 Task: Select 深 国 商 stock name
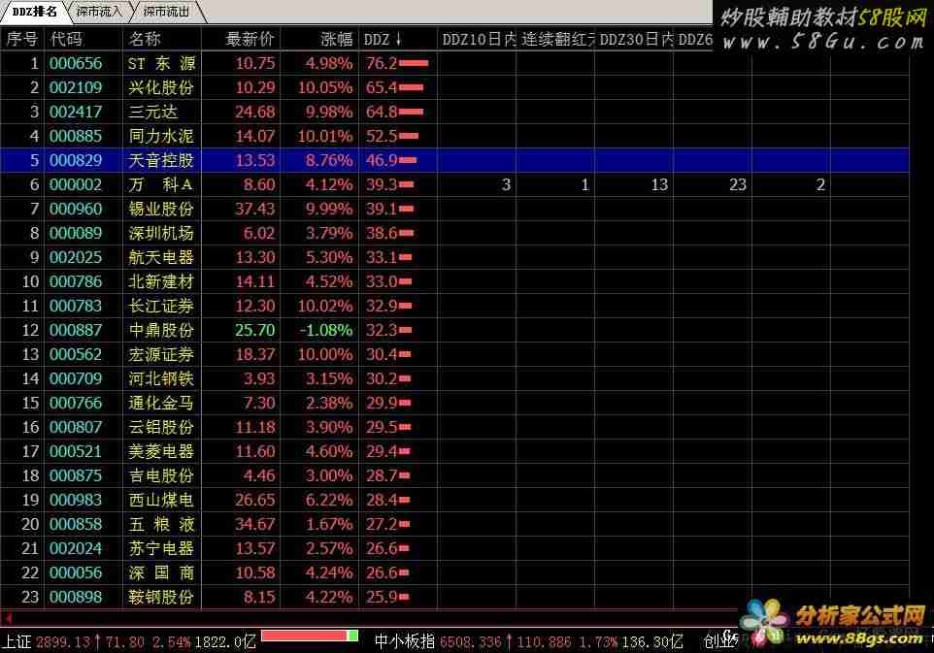(161, 572)
